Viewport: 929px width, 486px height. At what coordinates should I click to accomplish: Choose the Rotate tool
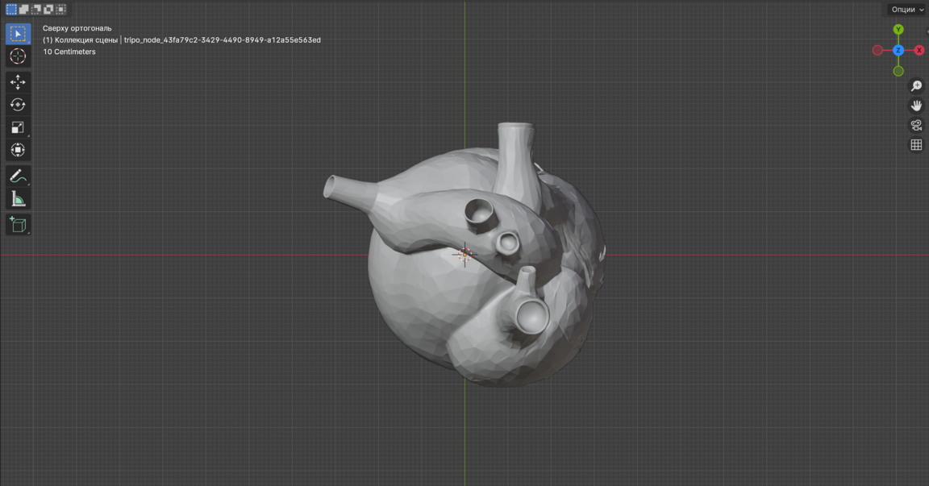tap(18, 105)
